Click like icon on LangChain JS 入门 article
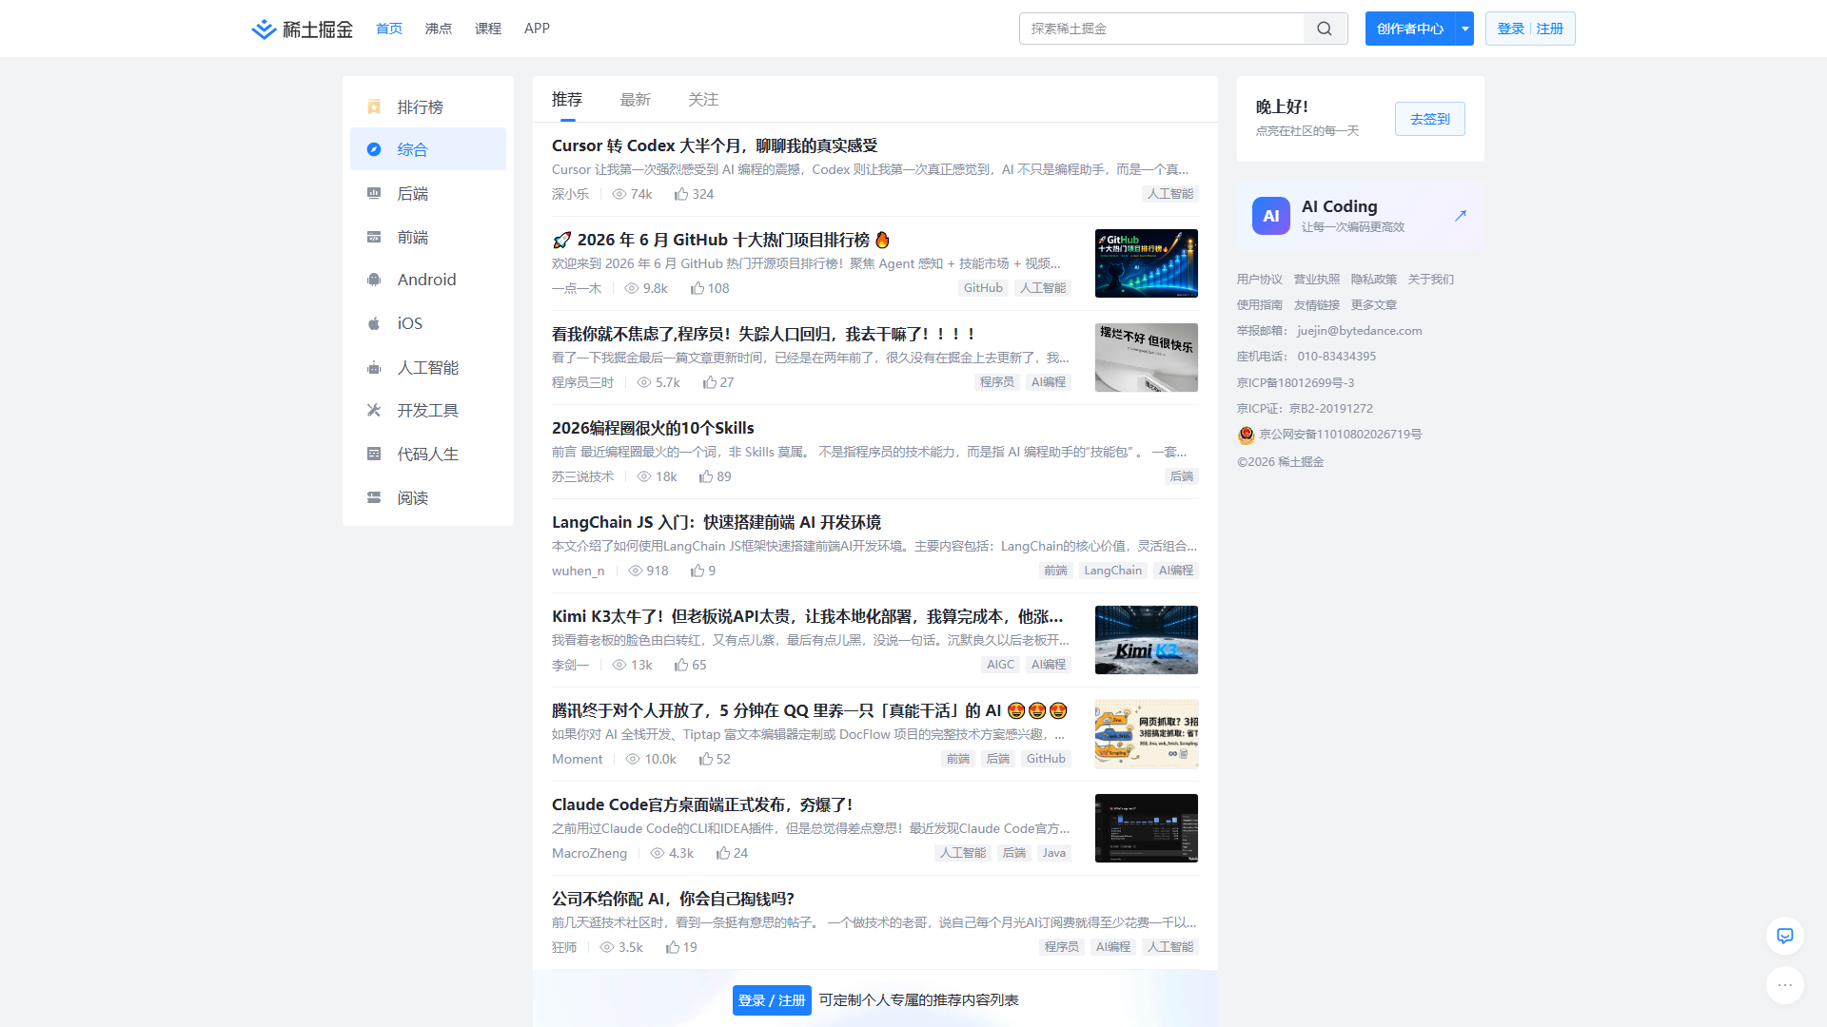The height and width of the screenshot is (1027, 1827). (697, 571)
